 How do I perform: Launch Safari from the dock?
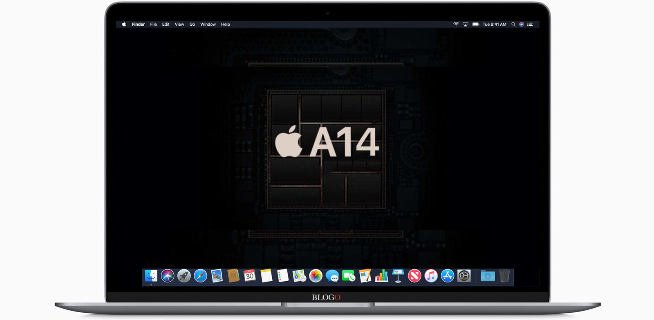tap(200, 276)
